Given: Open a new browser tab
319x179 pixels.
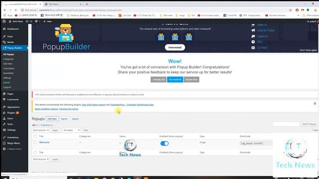Looking at the screenshot, I should pos(87,4).
